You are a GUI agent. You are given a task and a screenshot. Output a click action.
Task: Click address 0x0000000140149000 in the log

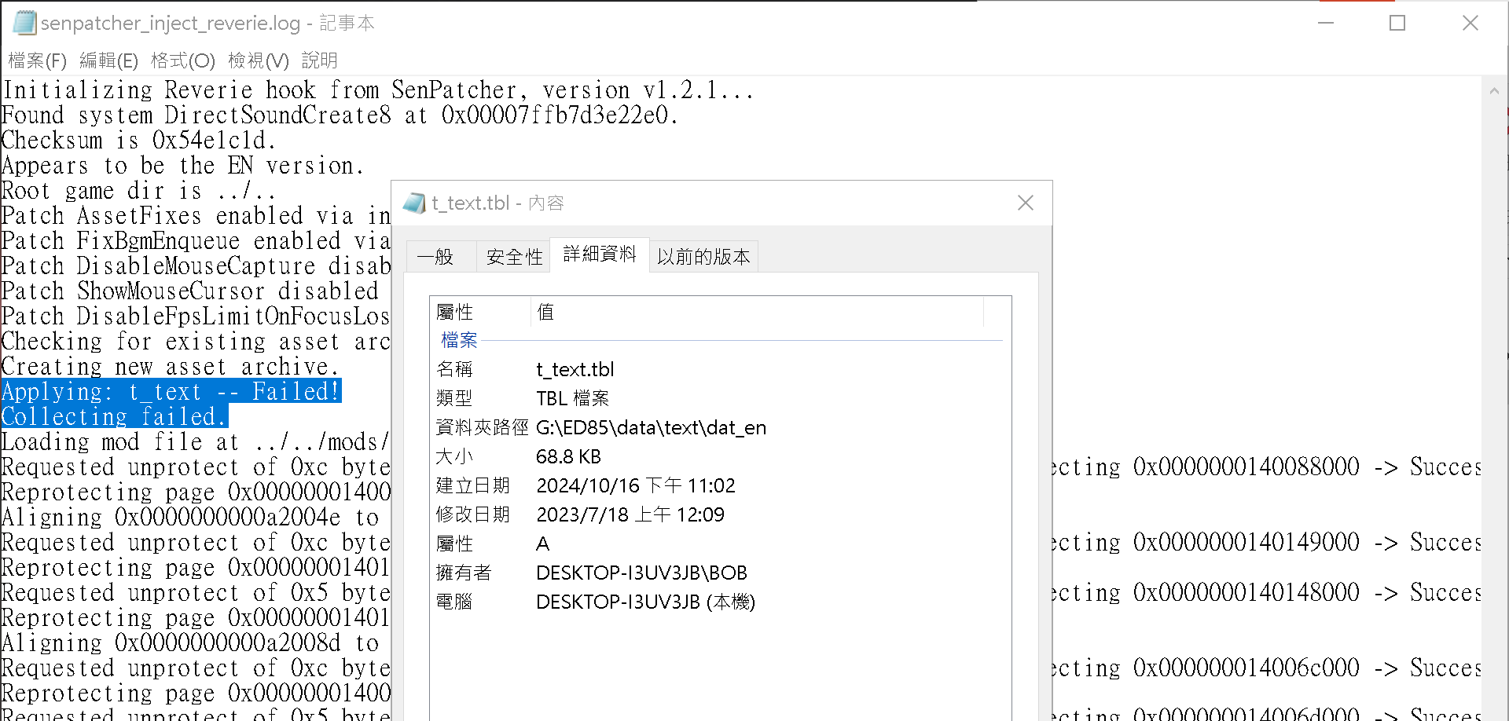[x=1246, y=542]
